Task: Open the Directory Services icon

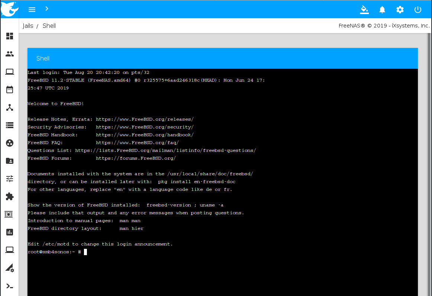Action: pyautogui.click(x=10, y=143)
